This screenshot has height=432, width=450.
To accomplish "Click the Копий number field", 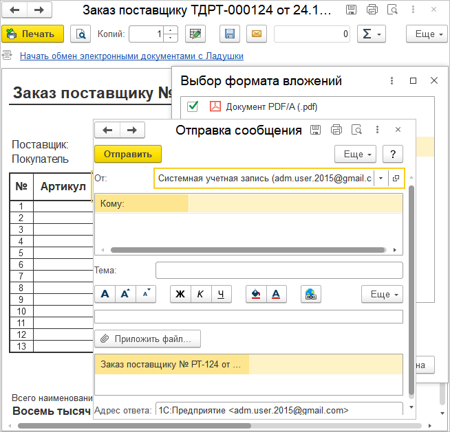I will point(146,34).
